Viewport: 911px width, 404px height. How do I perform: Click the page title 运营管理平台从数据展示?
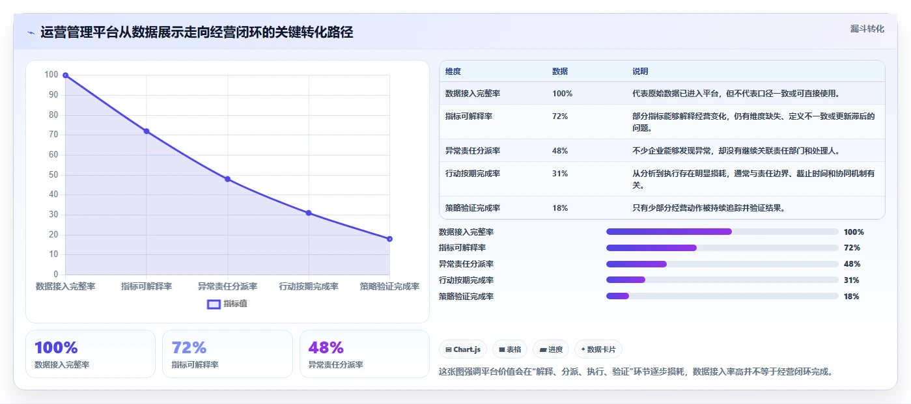tap(197, 33)
